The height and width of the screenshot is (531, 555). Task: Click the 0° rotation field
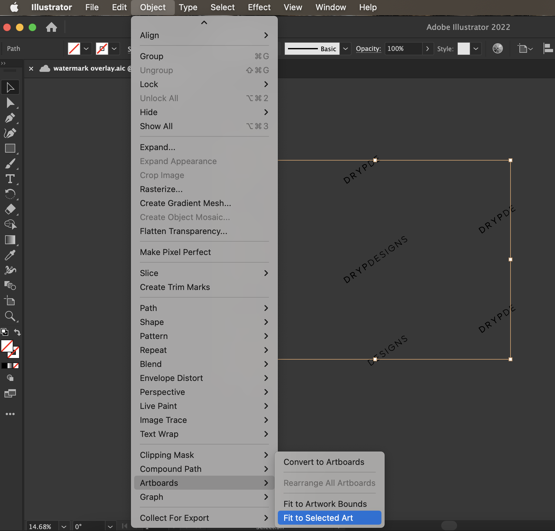point(89,527)
